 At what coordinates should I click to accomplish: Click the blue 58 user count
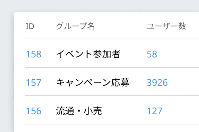152,54
